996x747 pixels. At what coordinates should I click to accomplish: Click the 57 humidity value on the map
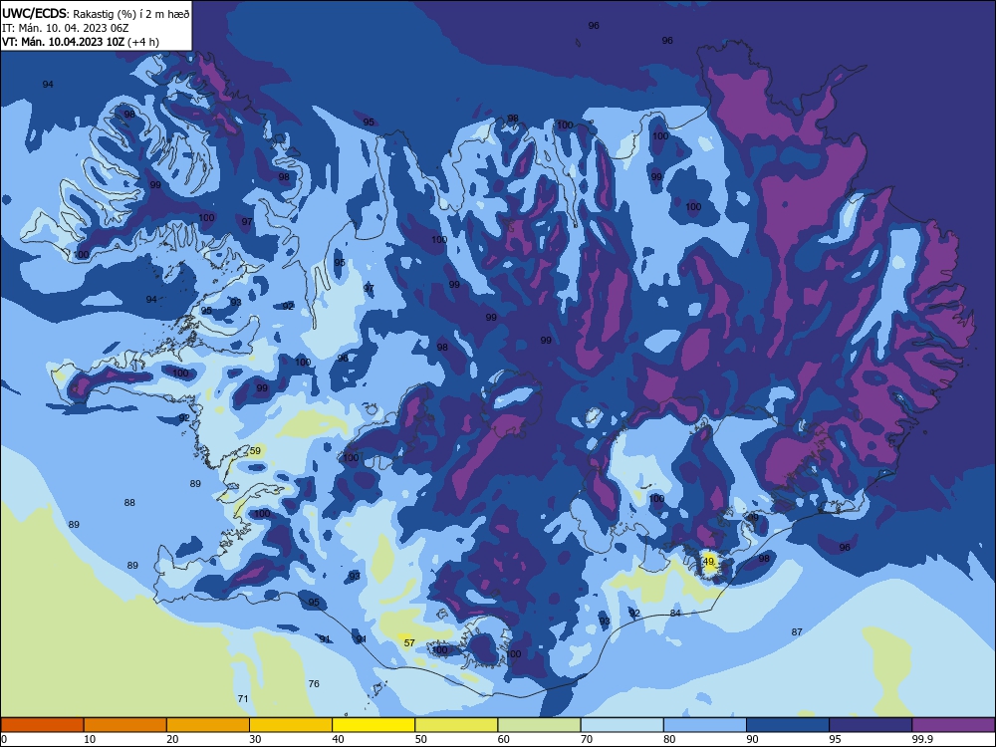point(409,642)
